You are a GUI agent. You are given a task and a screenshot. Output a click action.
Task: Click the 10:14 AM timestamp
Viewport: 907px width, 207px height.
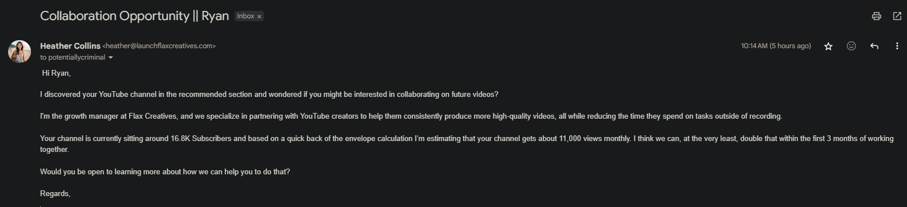click(x=776, y=46)
